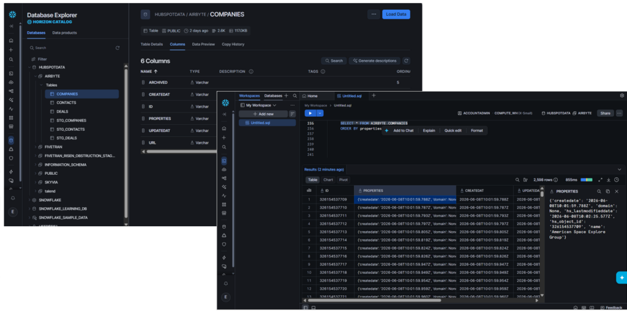Switch to the Pivot results view

point(344,180)
